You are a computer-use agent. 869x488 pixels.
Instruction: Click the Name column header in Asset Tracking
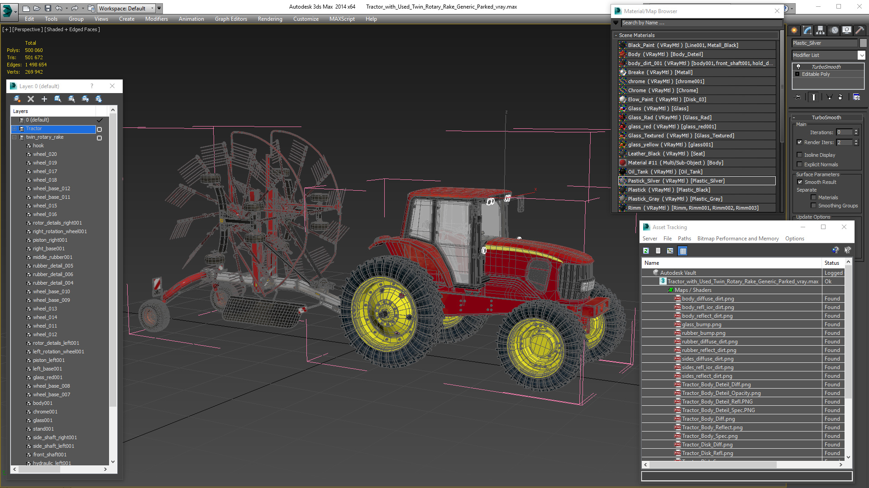(x=731, y=263)
